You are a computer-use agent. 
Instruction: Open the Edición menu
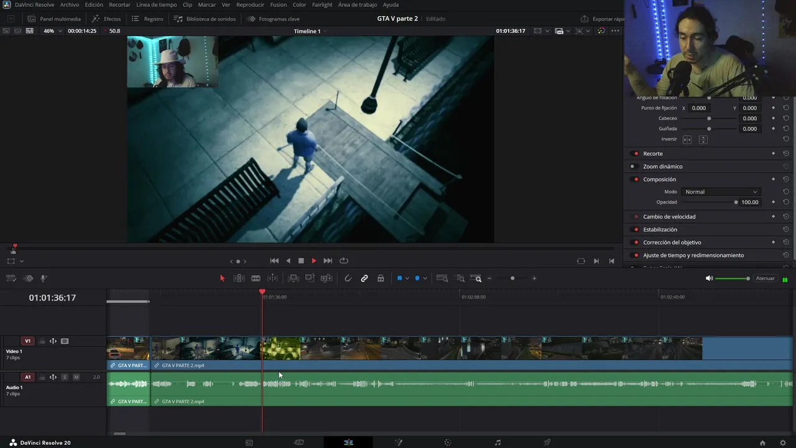94,5
